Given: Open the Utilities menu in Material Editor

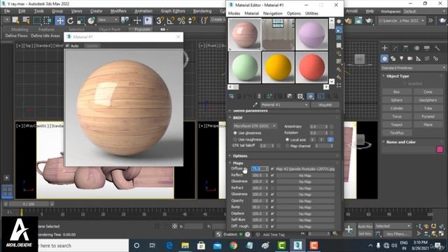Looking at the screenshot, I should pyautogui.click(x=311, y=13).
